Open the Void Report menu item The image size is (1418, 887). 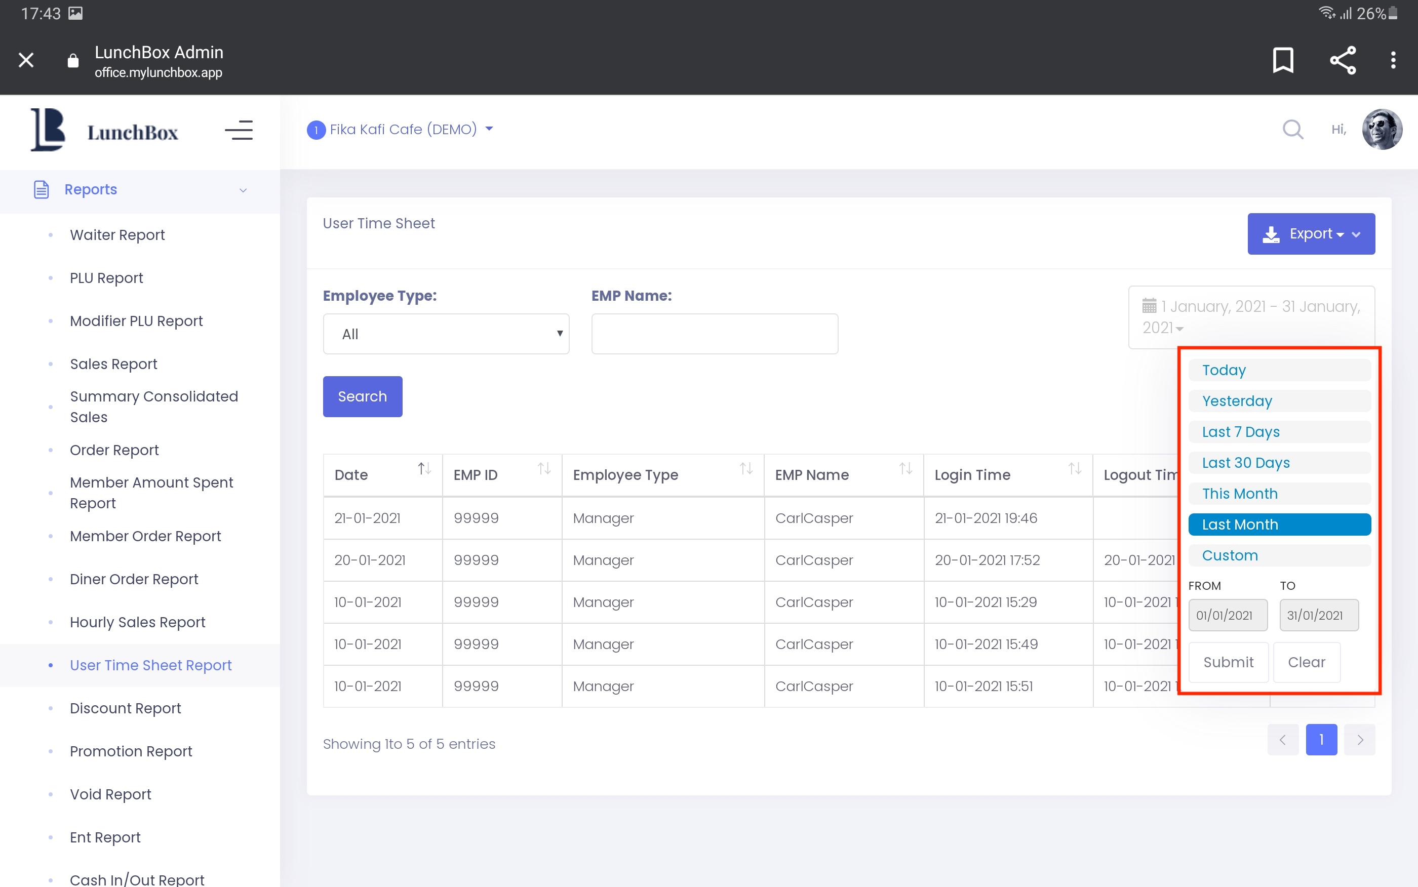point(110,794)
